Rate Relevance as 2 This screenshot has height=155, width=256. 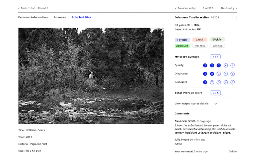pyautogui.click(x=212, y=82)
